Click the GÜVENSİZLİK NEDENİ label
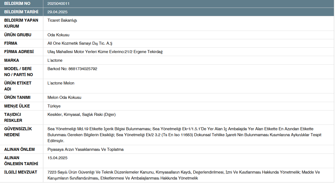This screenshot has width=335, height=186. (18, 132)
